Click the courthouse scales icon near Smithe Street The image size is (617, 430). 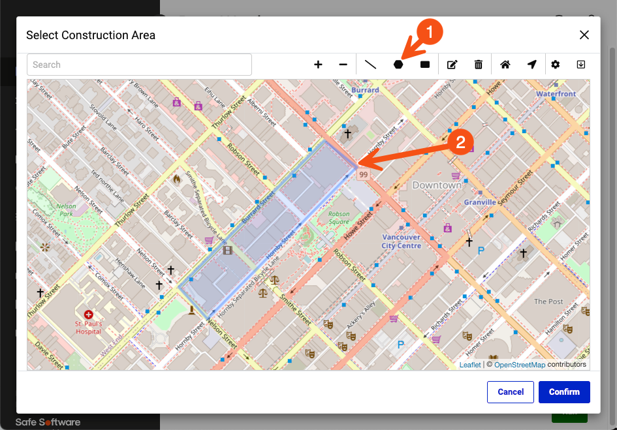[275, 280]
